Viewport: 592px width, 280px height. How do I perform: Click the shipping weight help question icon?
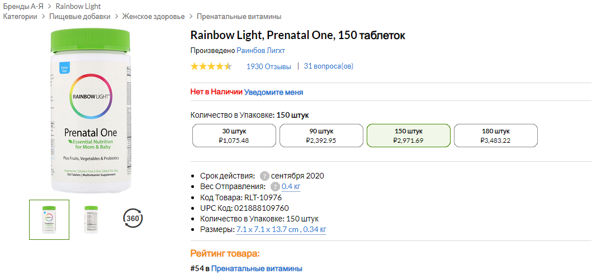(274, 186)
